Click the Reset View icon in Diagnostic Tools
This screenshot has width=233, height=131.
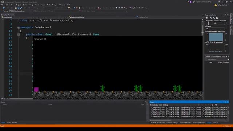217,18
